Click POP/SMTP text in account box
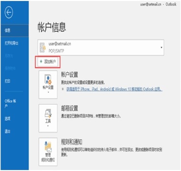The width and height of the screenshot is (181, 171). pos(56,51)
